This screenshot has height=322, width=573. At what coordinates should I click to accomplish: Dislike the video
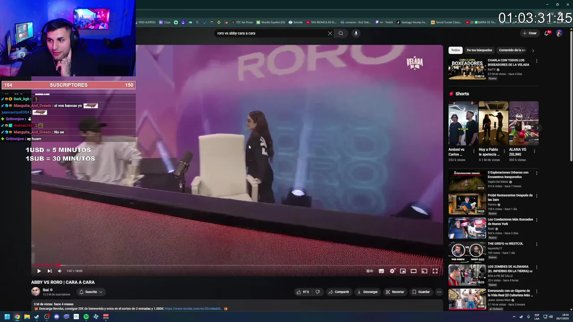coord(317,292)
